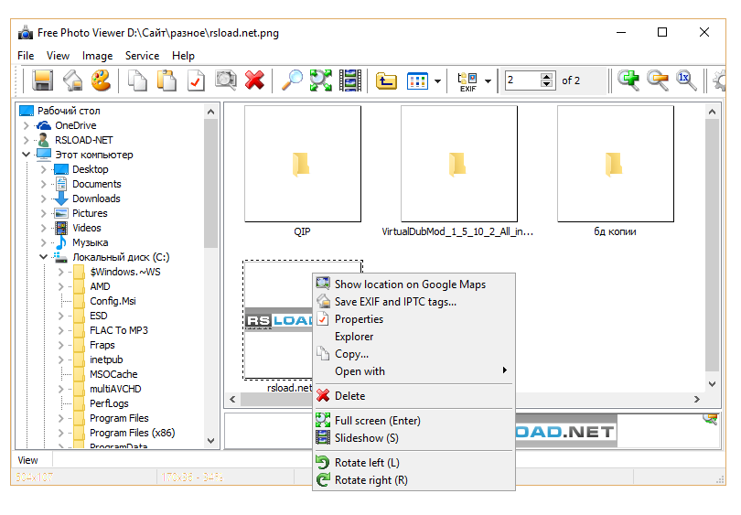Image resolution: width=741 pixels, height=515 pixels.
Task: Click the Properties checkmark page toolbar icon
Action: (196, 80)
